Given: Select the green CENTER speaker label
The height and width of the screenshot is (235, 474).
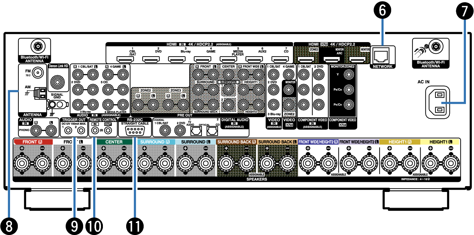Looking at the screenshot, I should pos(114,142).
